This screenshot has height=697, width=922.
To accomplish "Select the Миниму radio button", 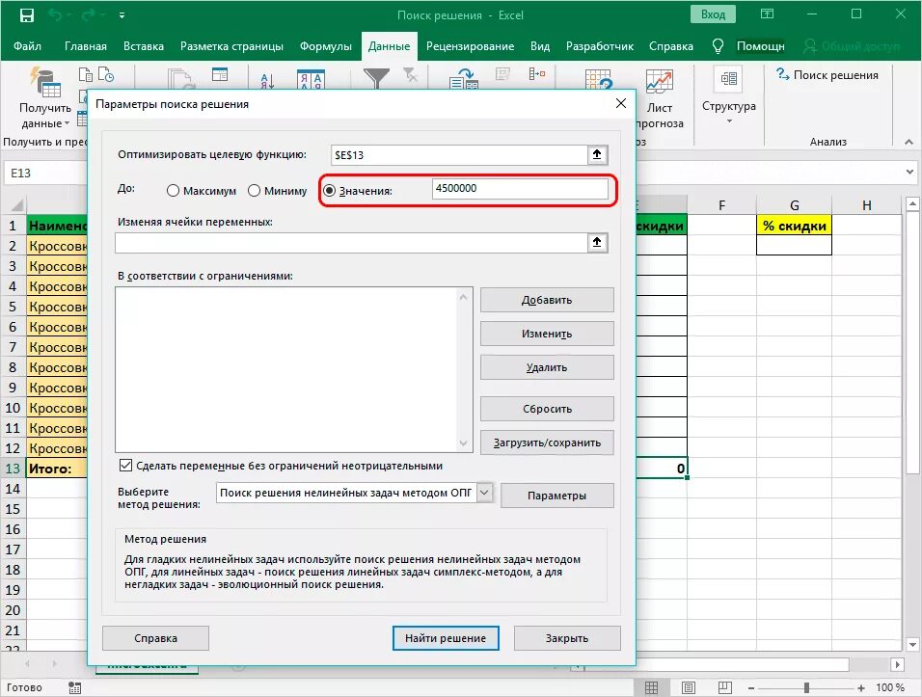I will click(x=254, y=191).
